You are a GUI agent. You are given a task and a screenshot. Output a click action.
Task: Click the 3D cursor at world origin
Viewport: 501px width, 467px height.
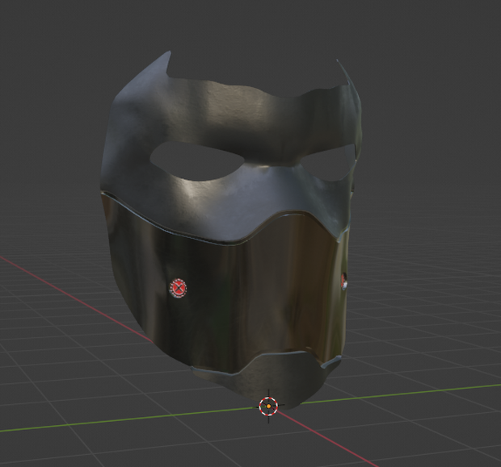pos(269,407)
